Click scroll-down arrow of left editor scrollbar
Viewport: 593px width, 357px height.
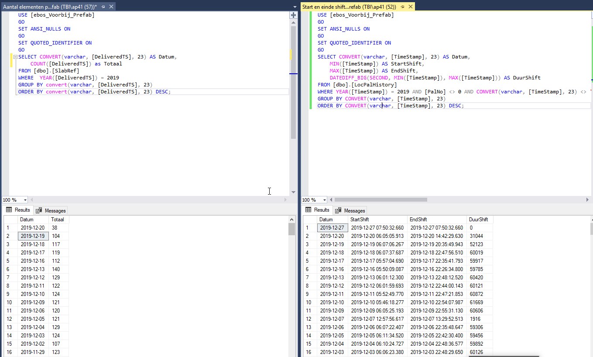(x=293, y=192)
